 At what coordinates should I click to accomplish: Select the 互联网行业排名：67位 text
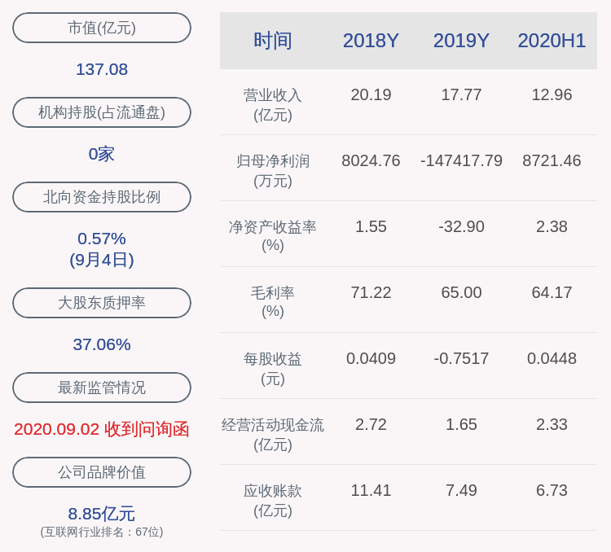[102, 532]
